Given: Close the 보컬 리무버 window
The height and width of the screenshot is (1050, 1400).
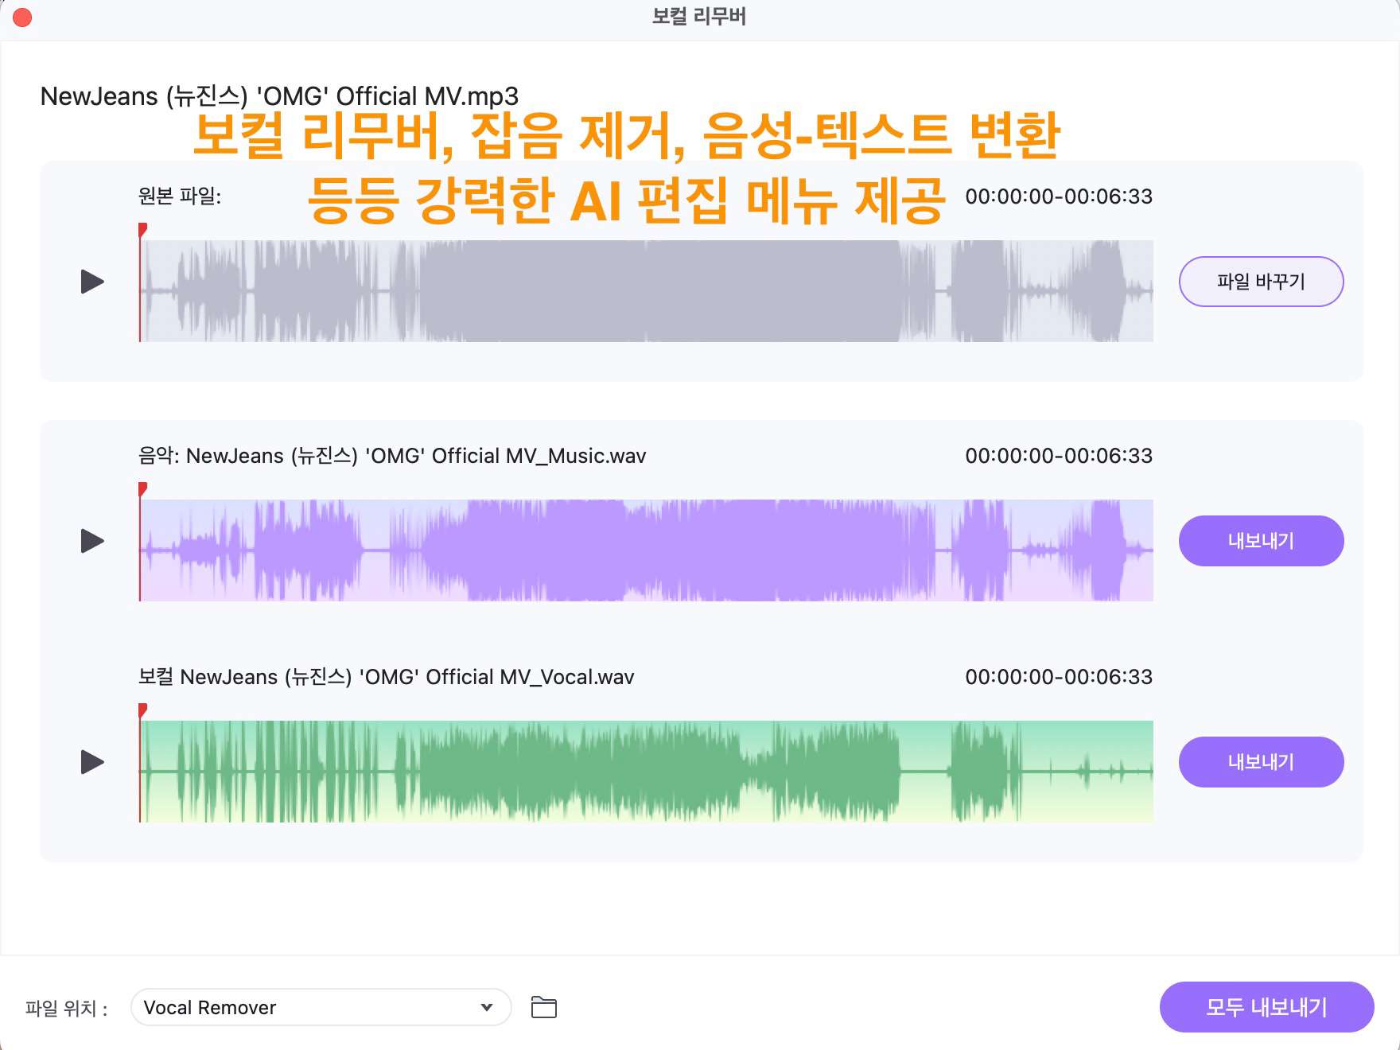Looking at the screenshot, I should tap(22, 17).
